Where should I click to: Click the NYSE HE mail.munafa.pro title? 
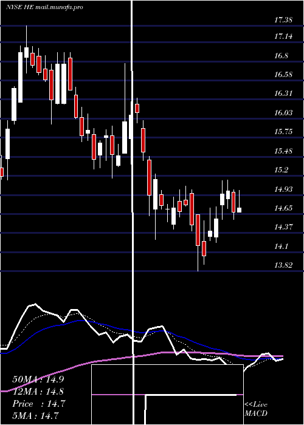click(x=44, y=7)
